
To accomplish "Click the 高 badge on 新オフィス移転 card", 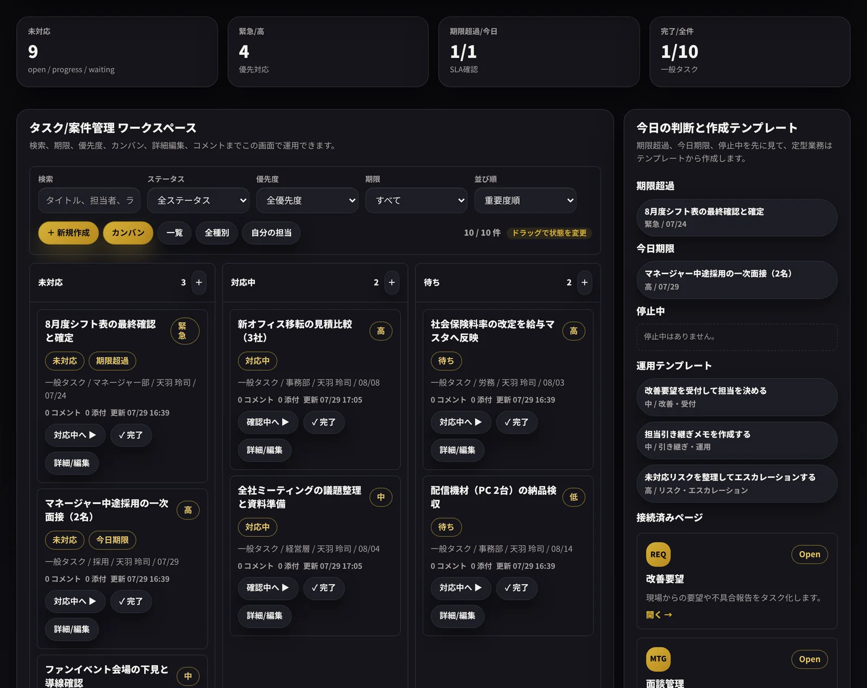I will coord(381,331).
